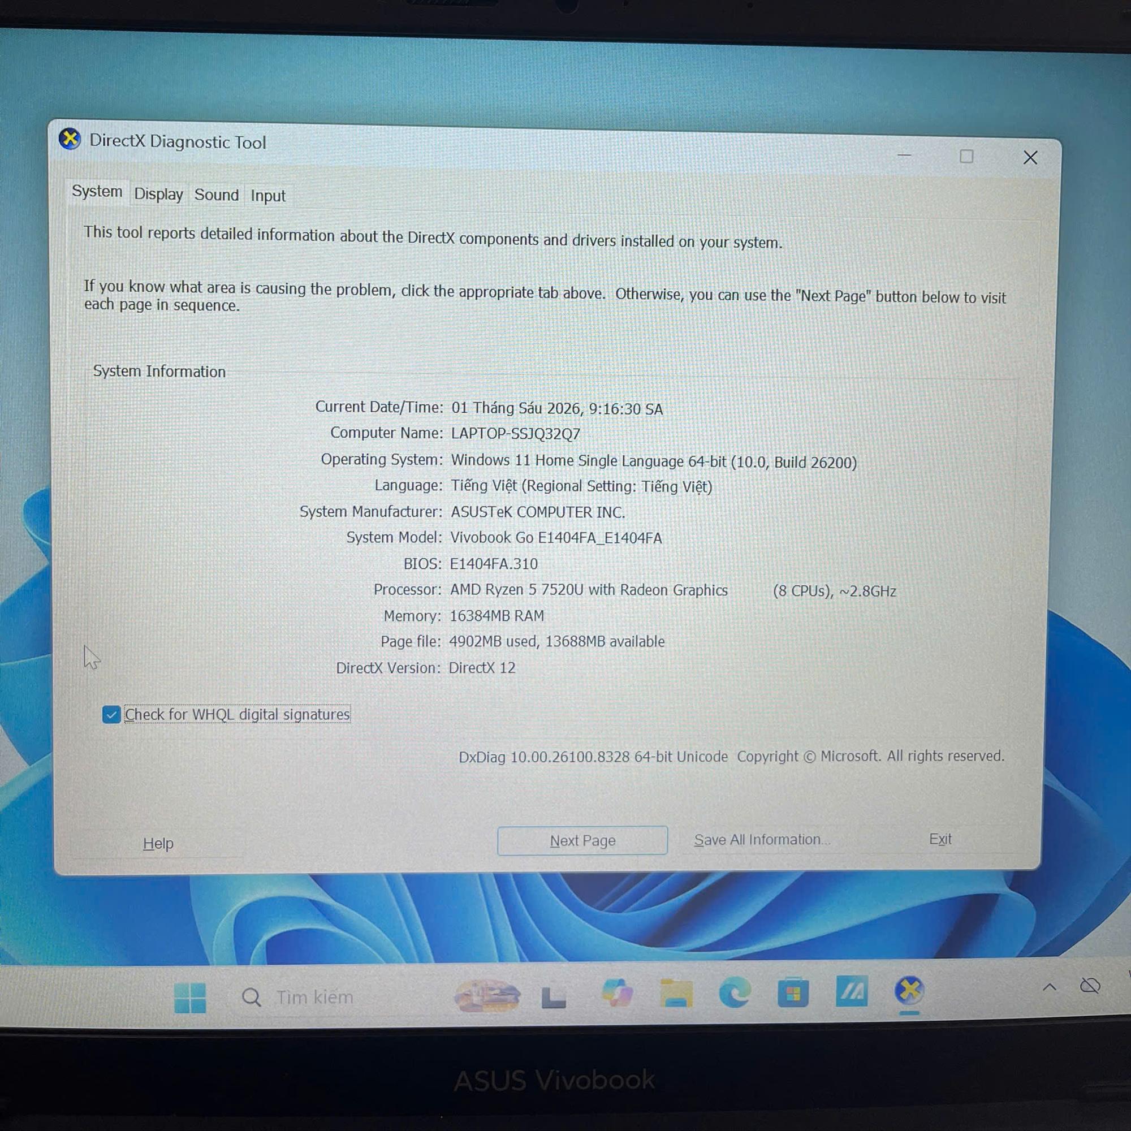
Task: Click the DirectX Version value DirectX 12
Action: tap(482, 668)
